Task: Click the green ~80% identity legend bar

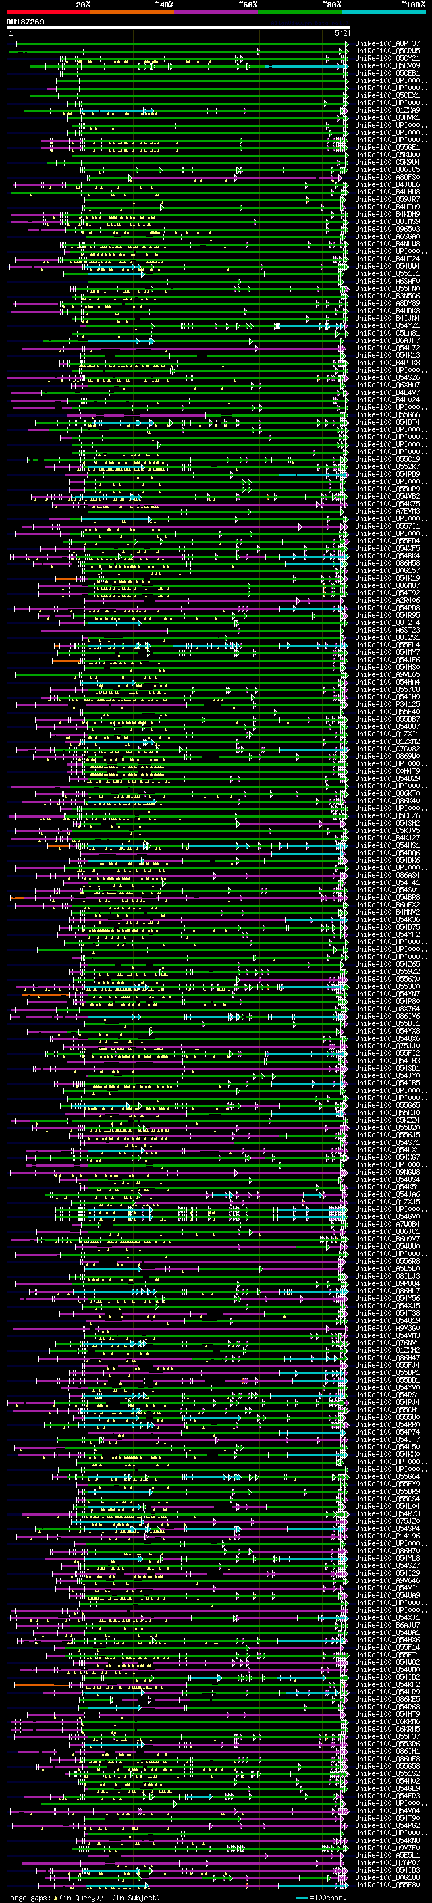Action: coord(300,12)
